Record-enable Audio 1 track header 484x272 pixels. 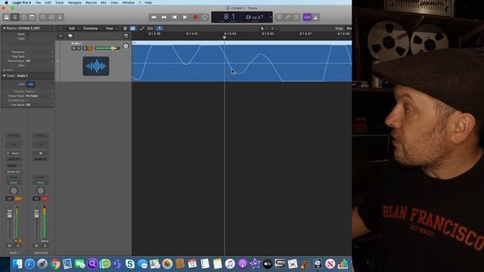click(85, 48)
